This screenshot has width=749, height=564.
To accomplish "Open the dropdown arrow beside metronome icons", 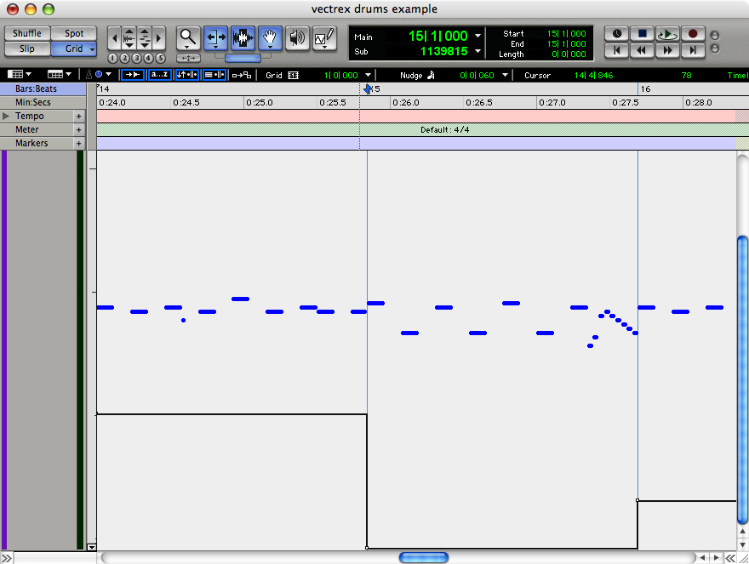I will 108,74.
